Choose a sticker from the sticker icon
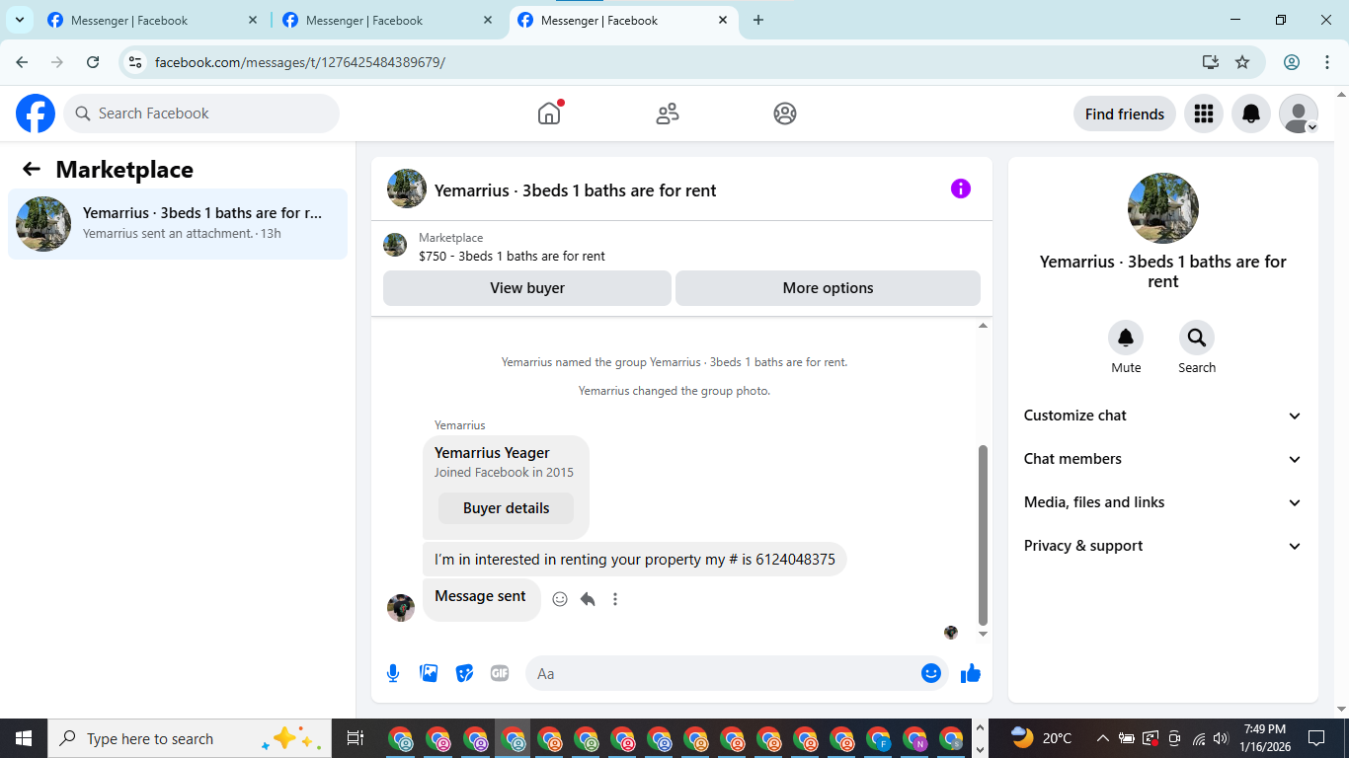 464,673
